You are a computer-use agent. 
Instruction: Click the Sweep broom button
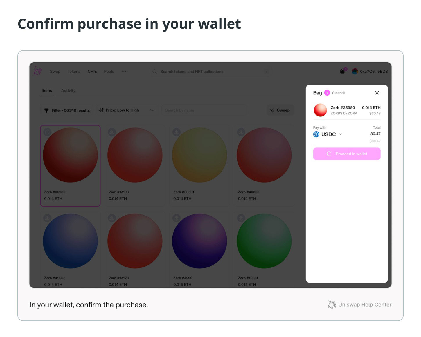point(280,110)
